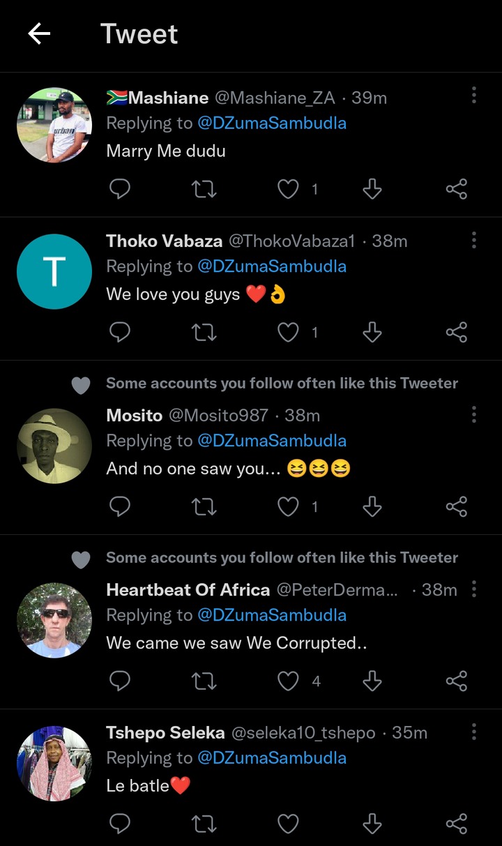This screenshot has width=502, height=846.
Task: Tap Tshepo Seleka's profile photo
Action: 54,763
